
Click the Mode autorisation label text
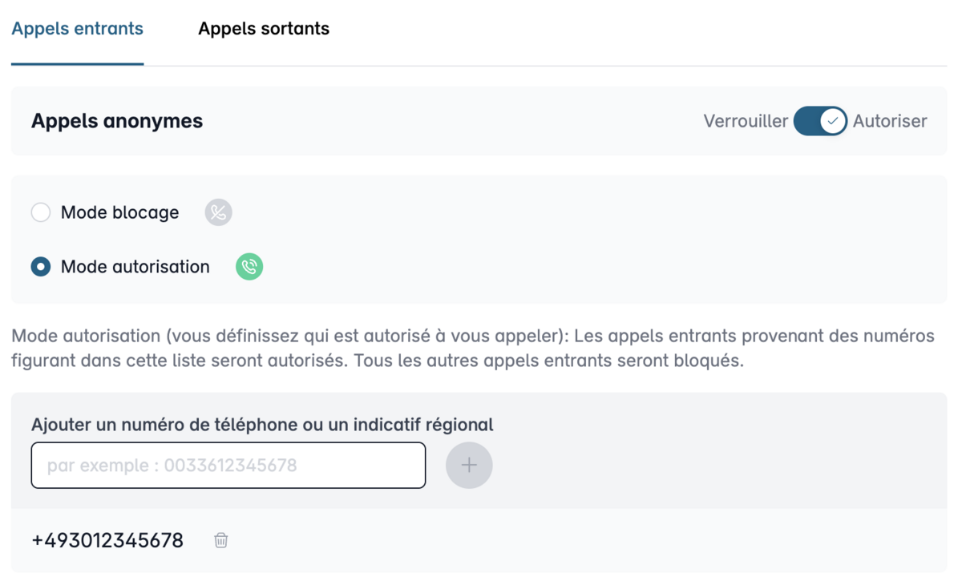tap(135, 267)
